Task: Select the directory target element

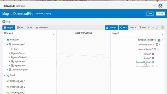Action: coord(147,58)
